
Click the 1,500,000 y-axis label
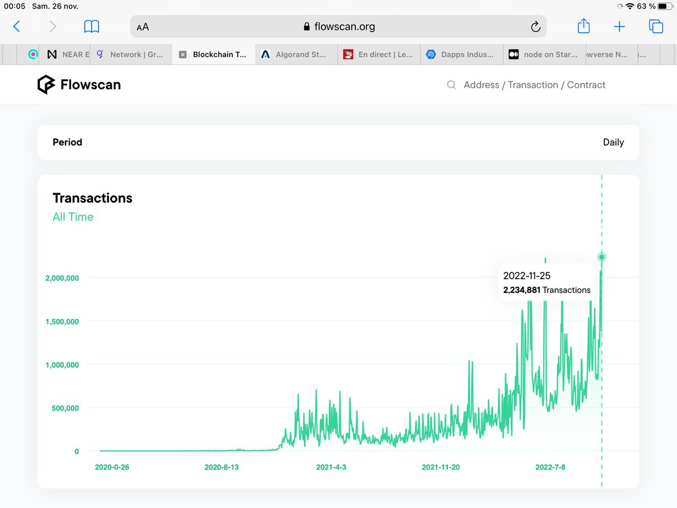62,322
